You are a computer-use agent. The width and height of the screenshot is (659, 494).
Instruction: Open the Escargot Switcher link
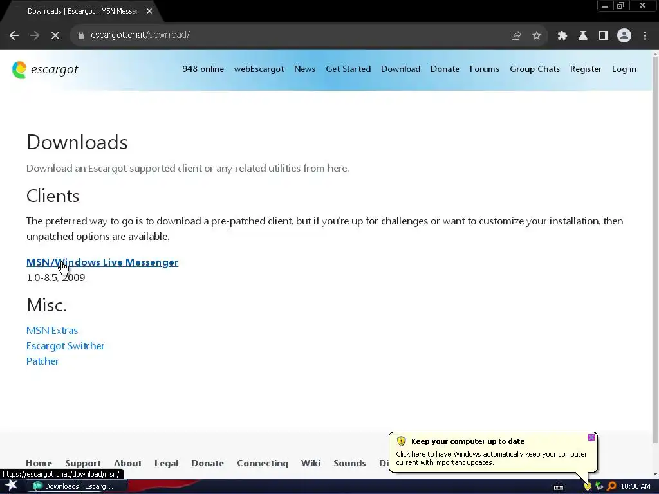point(65,345)
